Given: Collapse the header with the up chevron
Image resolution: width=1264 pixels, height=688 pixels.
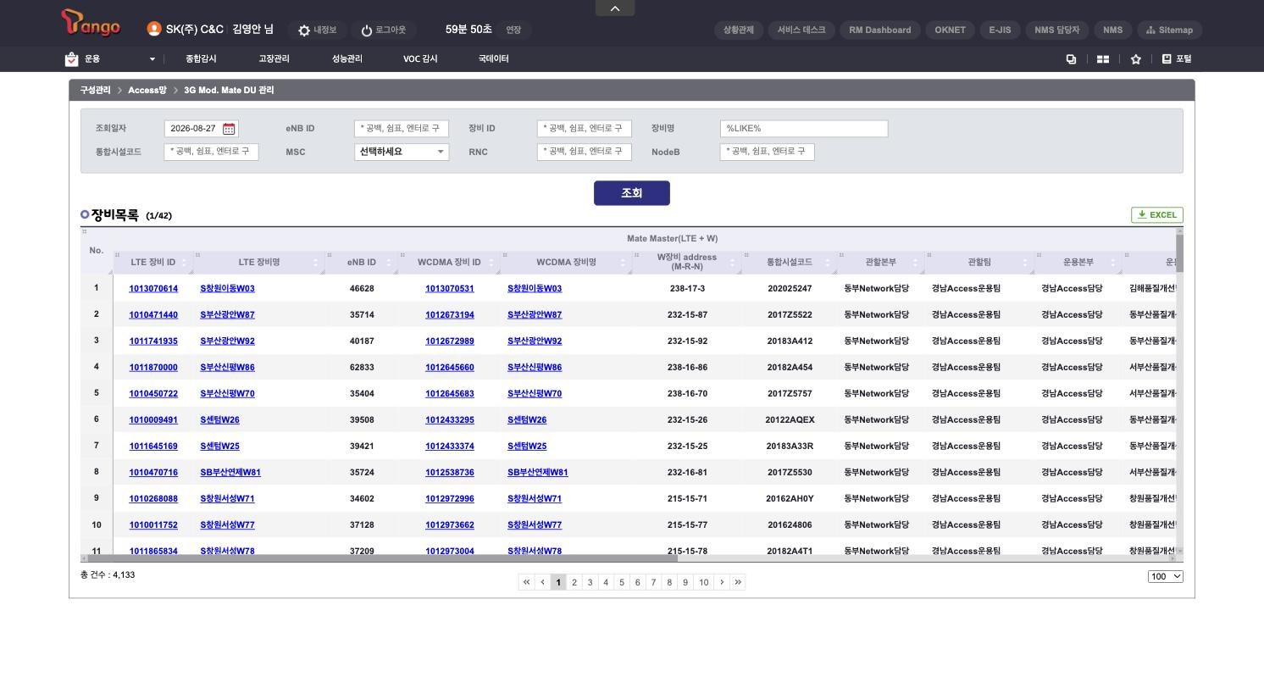Looking at the screenshot, I should (615, 8).
